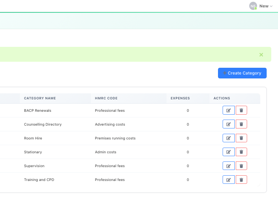Delete the Counselling Directory category
This screenshot has width=278, height=198.
tap(241, 124)
